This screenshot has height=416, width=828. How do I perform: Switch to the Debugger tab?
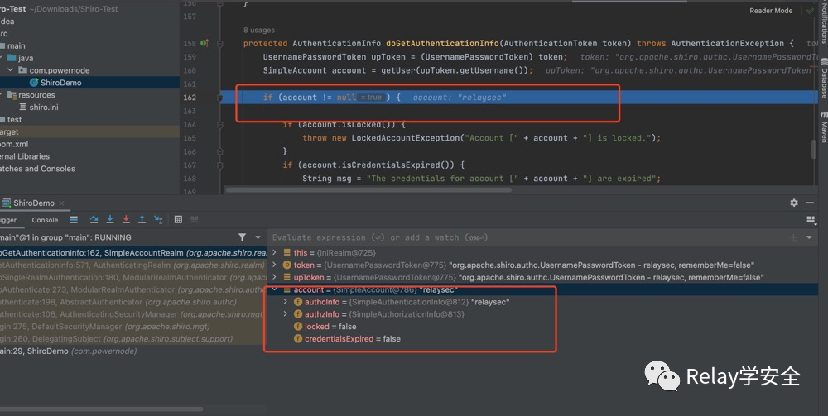click(x=8, y=220)
